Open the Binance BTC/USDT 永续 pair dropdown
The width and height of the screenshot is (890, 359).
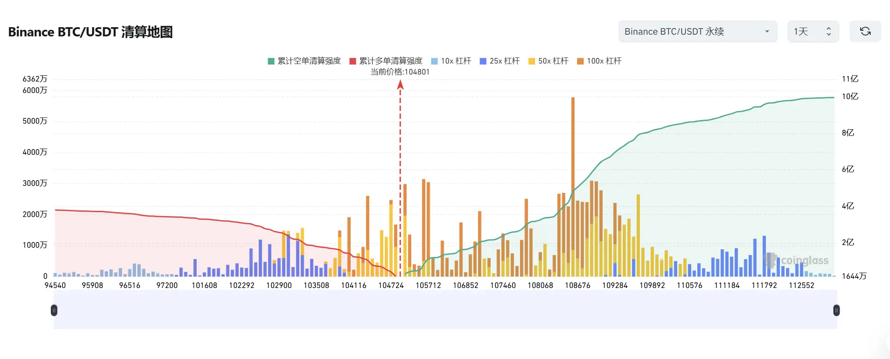tap(698, 32)
